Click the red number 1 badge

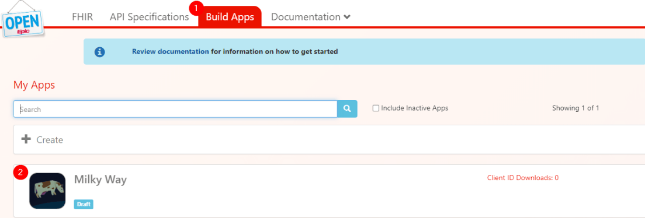click(x=196, y=8)
